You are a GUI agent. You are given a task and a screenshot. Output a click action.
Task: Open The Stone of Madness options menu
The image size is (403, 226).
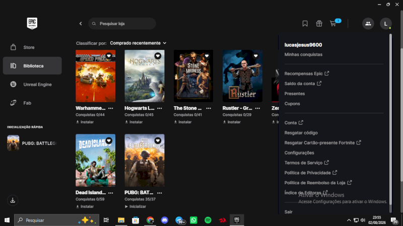coord(209,108)
